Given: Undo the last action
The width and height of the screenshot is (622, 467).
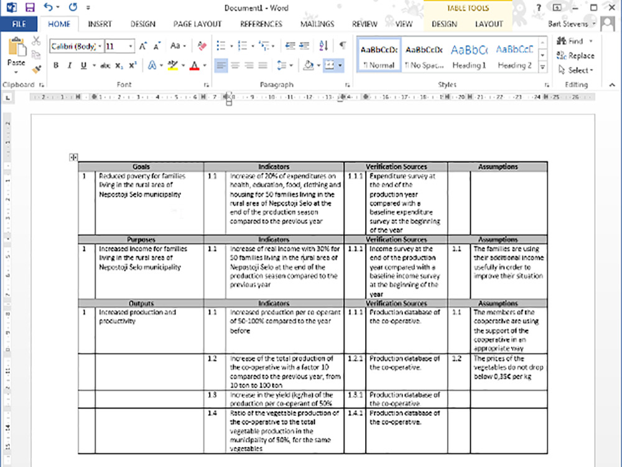Looking at the screenshot, I should point(49,7).
